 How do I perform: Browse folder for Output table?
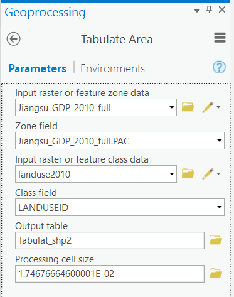pyautogui.click(x=216, y=240)
